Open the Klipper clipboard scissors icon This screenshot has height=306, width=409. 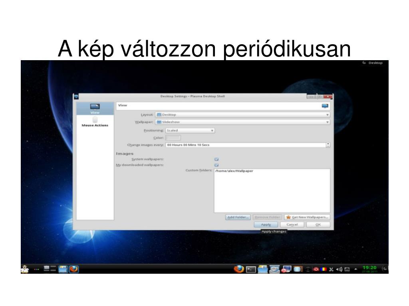tap(331, 270)
